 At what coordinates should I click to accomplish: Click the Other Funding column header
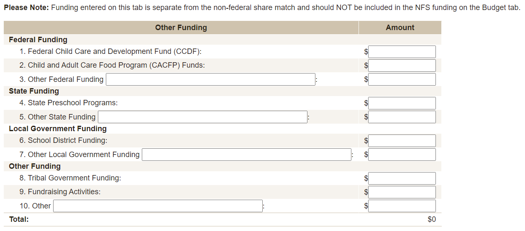181,28
